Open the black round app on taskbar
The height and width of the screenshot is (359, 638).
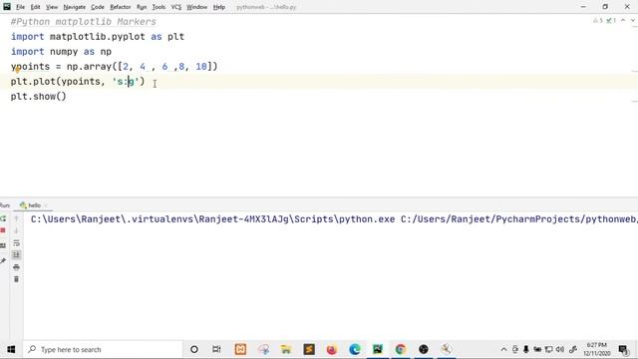tap(424, 349)
